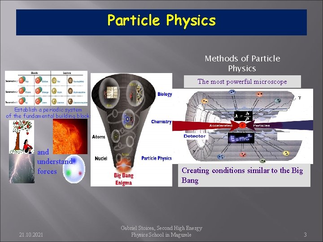Click the footer 'Gabriel Stoicea, Second High Energy' text
323x242 pixels.
[x=161, y=228]
